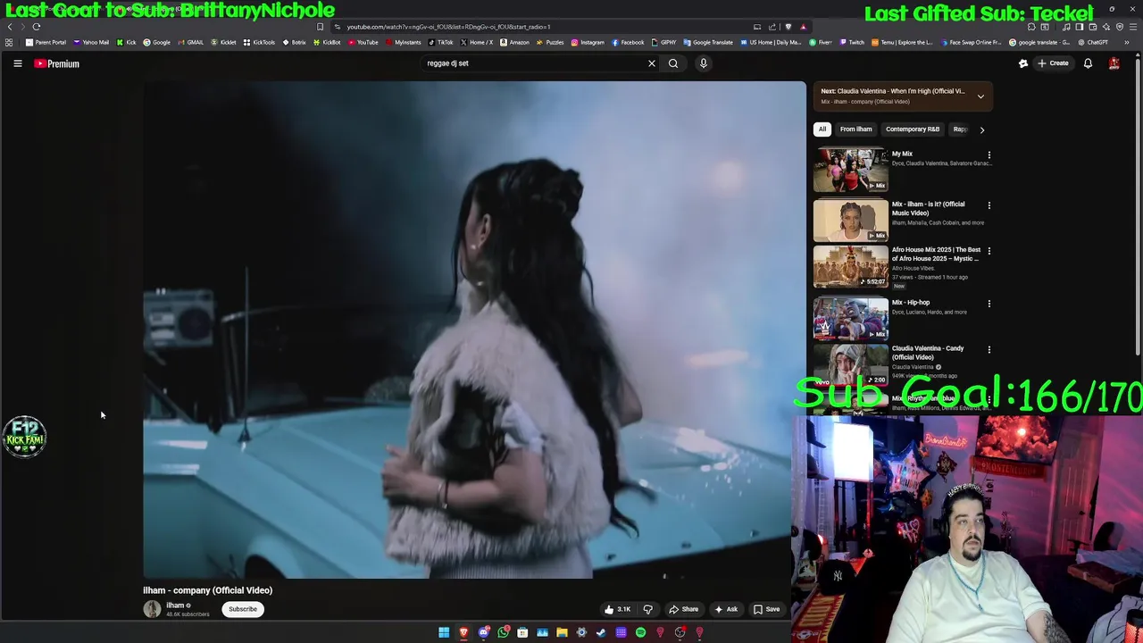Screen dimensions: 1143x643
Task: Open the Yahoo Mail bookmark
Action: click(x=91, y=43)
